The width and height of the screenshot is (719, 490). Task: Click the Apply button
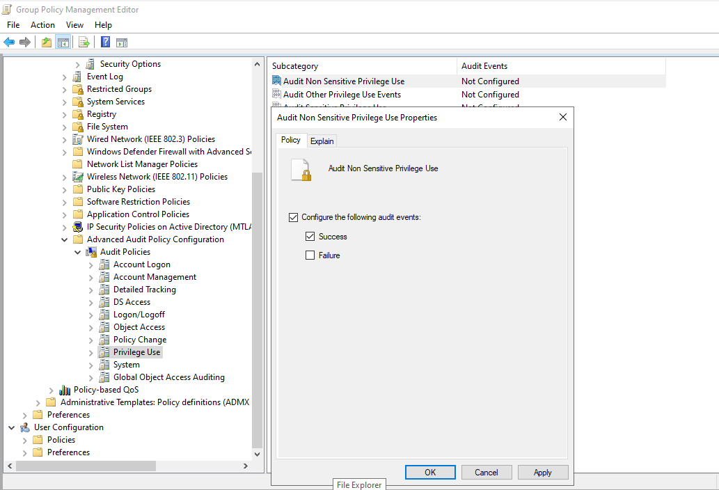[543, 472]
